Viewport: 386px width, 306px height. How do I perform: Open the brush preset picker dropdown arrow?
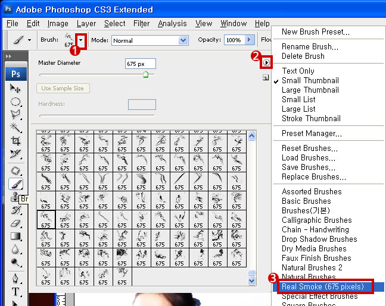click(x=81, y=40)
